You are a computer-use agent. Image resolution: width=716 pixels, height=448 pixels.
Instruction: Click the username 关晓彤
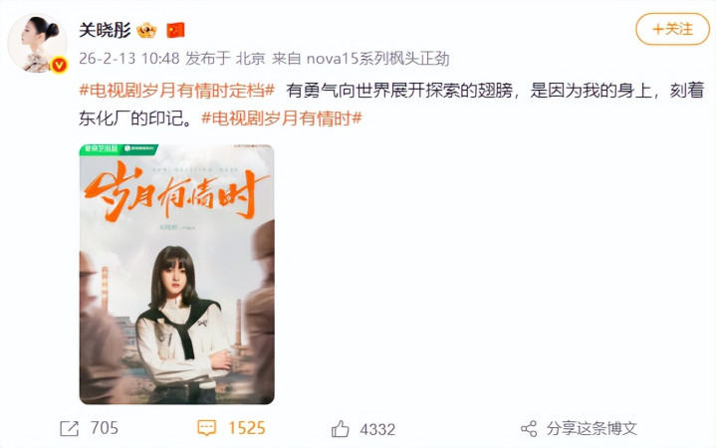click(x=105, y=31)
